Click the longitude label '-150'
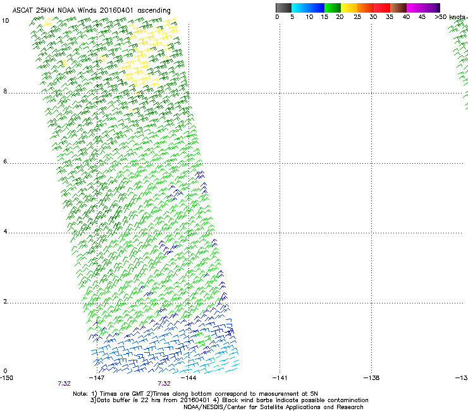This screenshot has width=468, height=411. [6, 378]
